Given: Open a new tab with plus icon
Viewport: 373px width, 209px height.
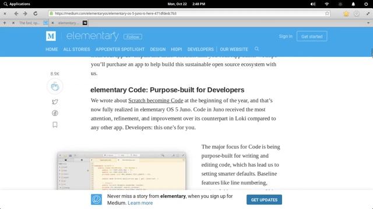Looking at the screenshot, I should tap(5, 23).
